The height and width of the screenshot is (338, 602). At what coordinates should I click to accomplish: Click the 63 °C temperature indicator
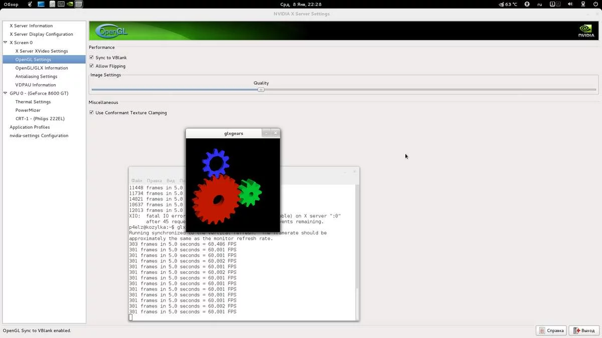508,5
